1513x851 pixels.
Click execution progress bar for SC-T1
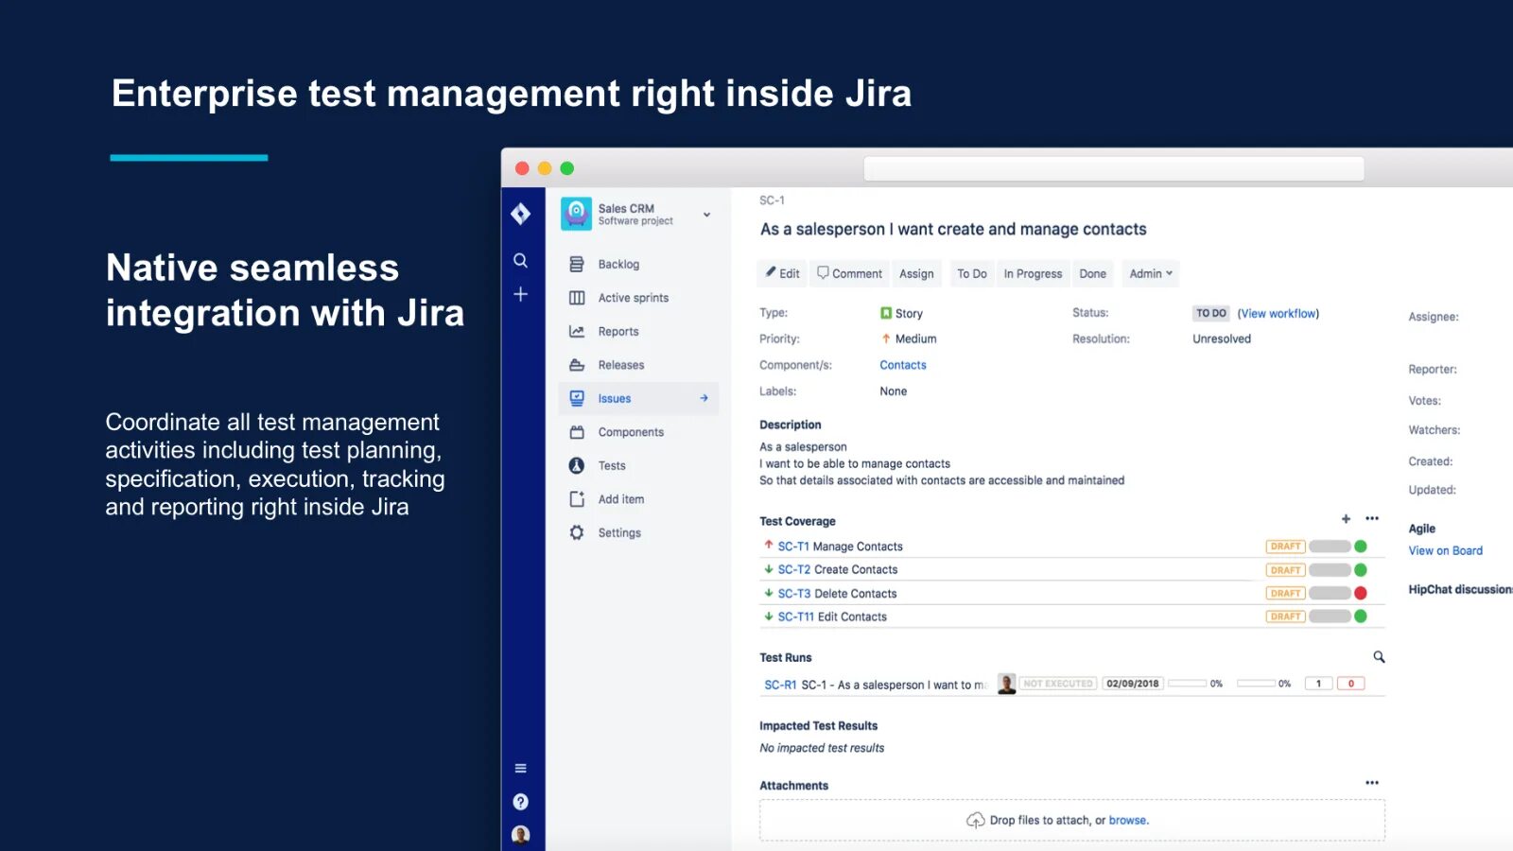point(1330,547)
